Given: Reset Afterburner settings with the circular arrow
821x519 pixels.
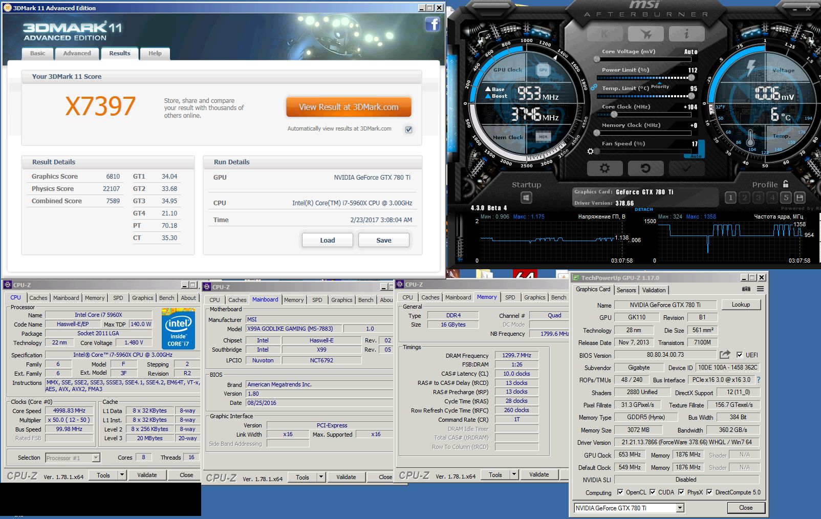Looking at the screenshot, I should tap(646, 168).
